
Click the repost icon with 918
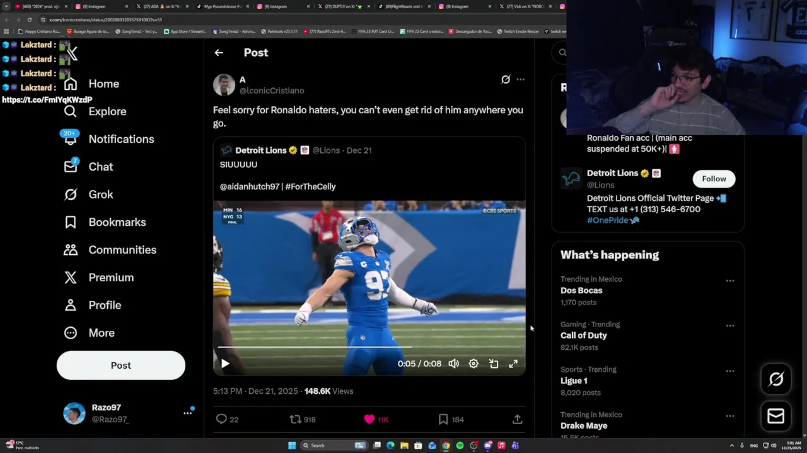[x=295, y=419]
